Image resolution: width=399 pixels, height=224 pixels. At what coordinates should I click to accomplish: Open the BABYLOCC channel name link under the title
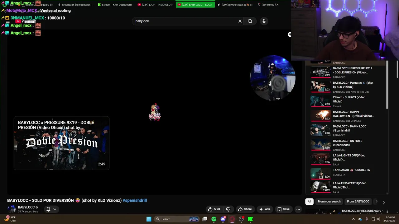26,207
